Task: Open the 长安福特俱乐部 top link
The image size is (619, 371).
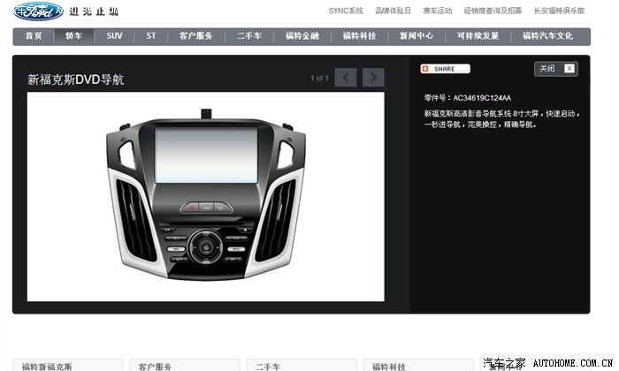Action: click(x=559, y=11)
